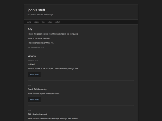
Task: Click the john's stuff site title
Action: tap(36, 10)
